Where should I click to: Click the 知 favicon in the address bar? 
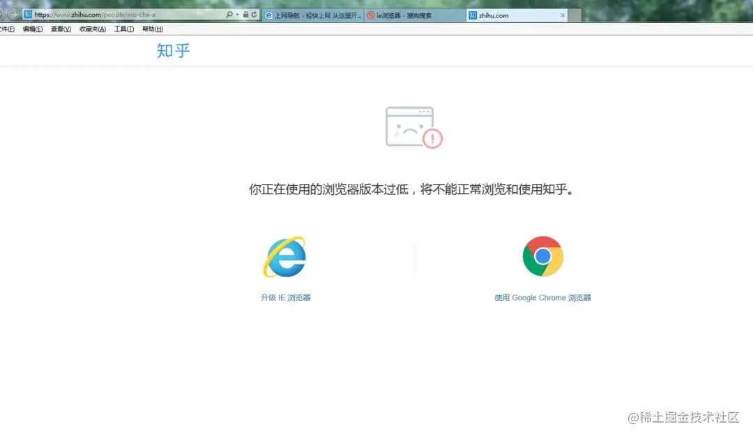coord(28,15)
